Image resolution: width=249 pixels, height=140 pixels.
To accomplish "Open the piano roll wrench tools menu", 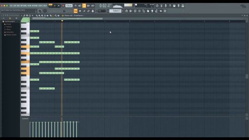I will tap(24, 16).
